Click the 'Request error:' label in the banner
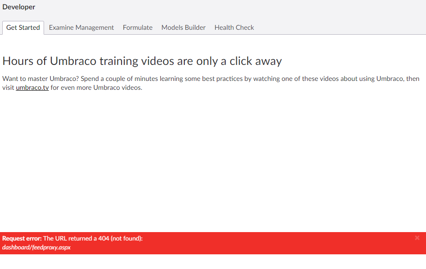The image size is (426, 269). coord(22,238)
